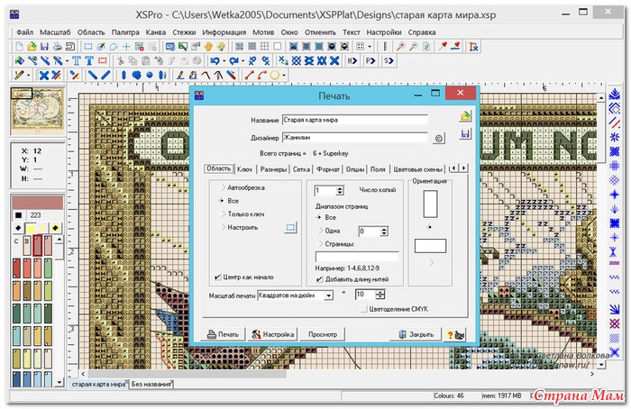Switch to the Сетка tab

(301, 168)
